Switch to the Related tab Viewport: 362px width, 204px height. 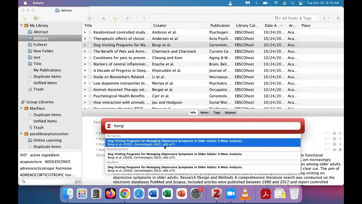coord(230,112)
